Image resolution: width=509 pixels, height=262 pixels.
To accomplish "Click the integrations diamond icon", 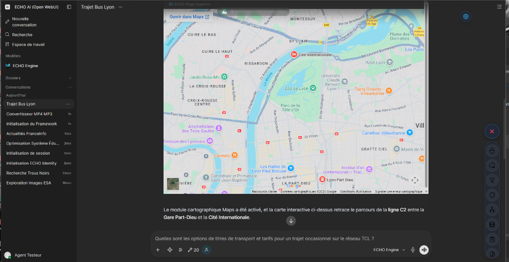I will click(x=170, y=250).
